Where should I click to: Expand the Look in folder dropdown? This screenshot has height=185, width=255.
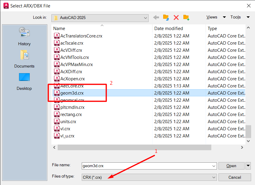[146, 18]
